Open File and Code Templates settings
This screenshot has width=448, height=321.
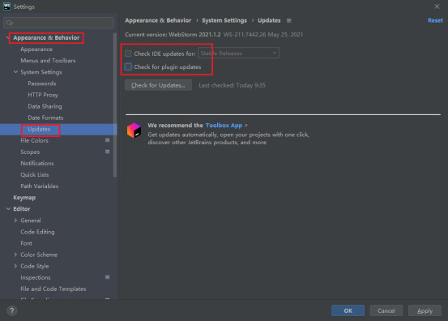click(x=53, y=289)
